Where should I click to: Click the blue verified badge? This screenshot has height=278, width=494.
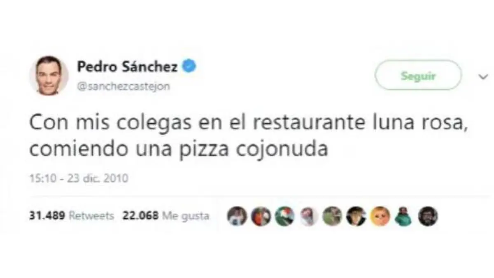pyautogui.click(x=189, y=66)
